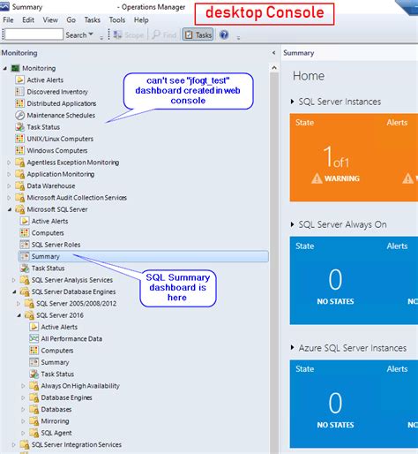Open Computers view under Microsoft SQL Server
Viewport: 418px width, 454px height.
[x=48, y=233]
